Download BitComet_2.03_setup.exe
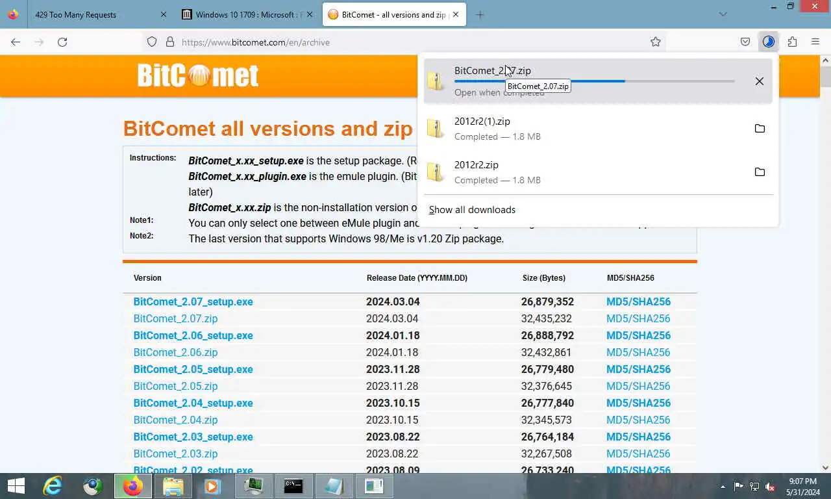This screenshot has height=499, width=831. pos(193,437)
